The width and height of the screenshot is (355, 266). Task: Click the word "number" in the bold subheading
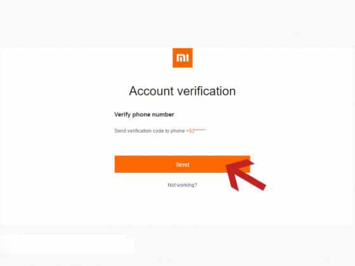tap(163, 115)
